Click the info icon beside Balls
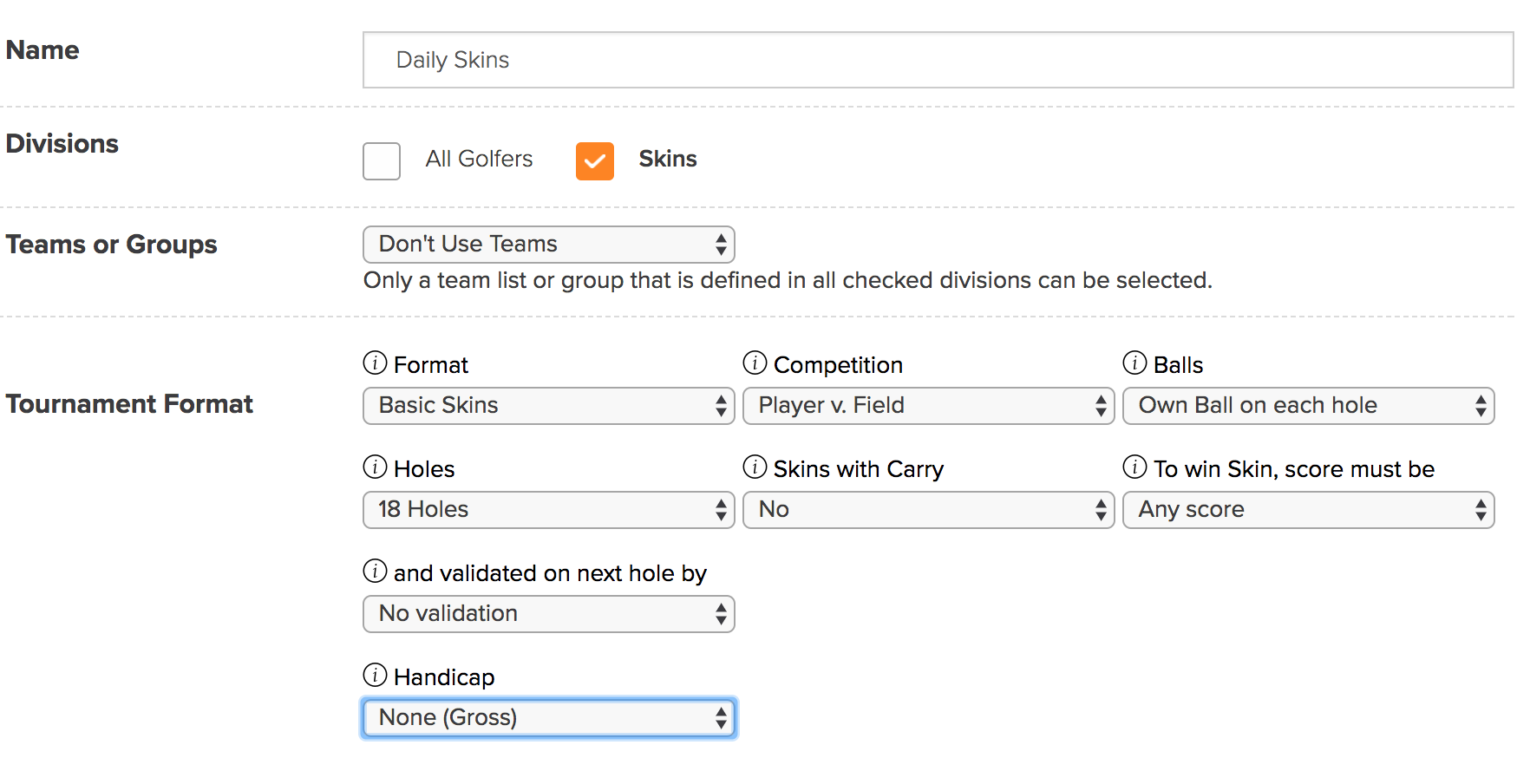Image resolution: width=1530 pixels, height=758 pixels. click(x=1134, y=363)
